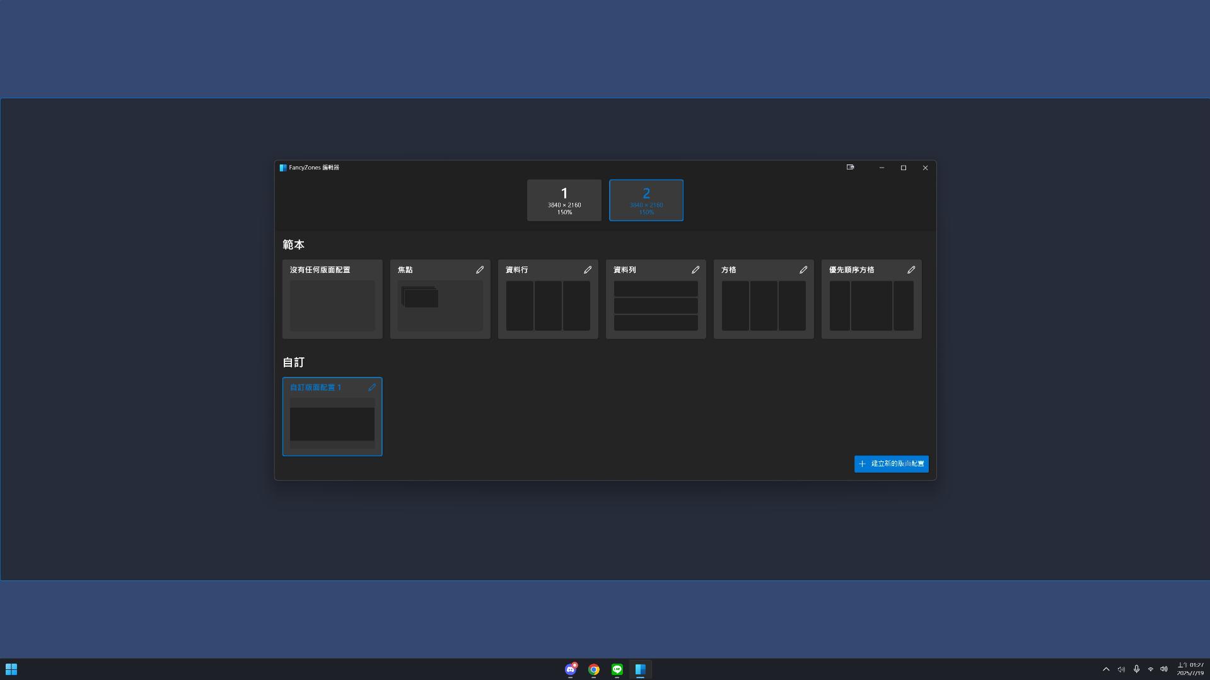Viewport: 1210px width, 680px height.
Task: Open the Windows Start menu
Action: pyautogui.click(x=11, y=669)
